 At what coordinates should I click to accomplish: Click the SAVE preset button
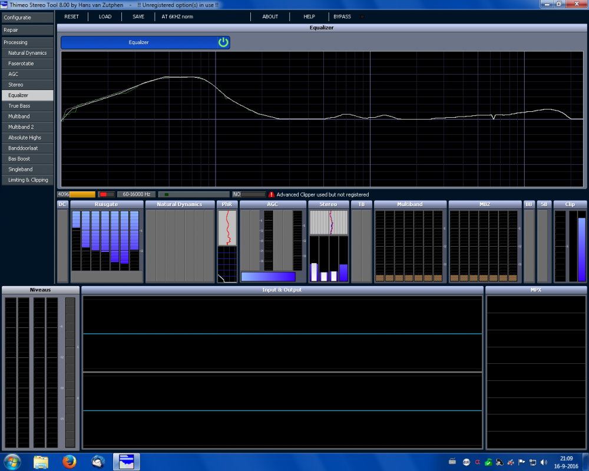click(138, 16)
